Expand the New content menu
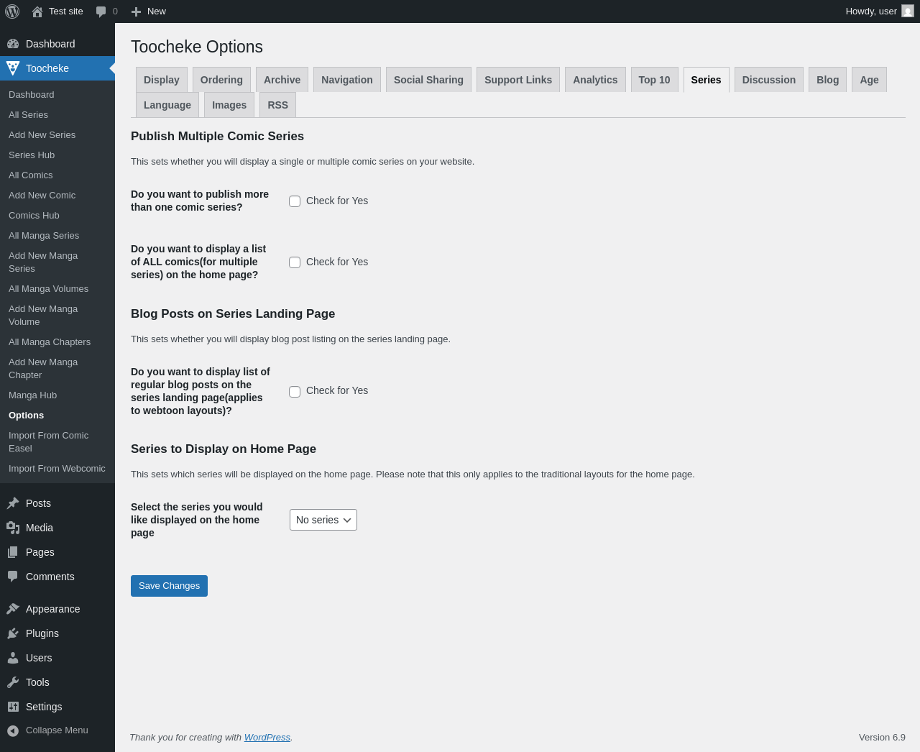Screen dimensions: 920x752 (x=149, y=12)
